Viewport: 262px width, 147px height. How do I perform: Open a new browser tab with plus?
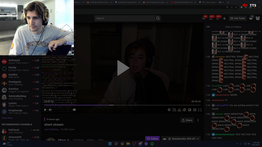[228, 2]
